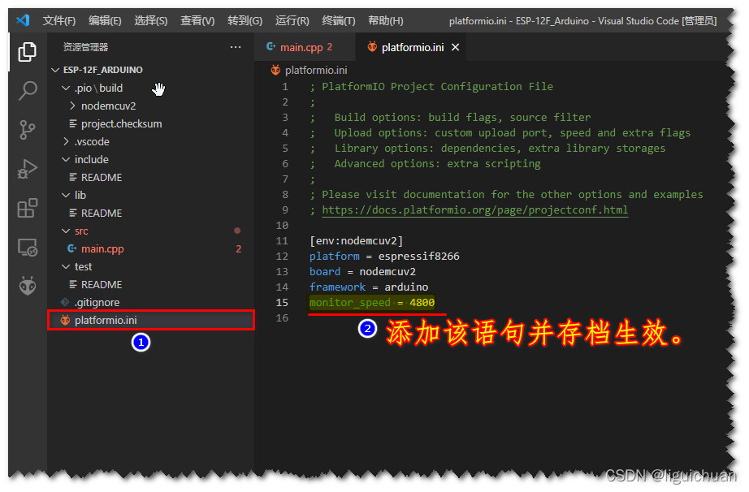The width and height of the screenshot is (749, 492).
Task: Click the main.cpp error count badge 2
Action: pos(238,248)
